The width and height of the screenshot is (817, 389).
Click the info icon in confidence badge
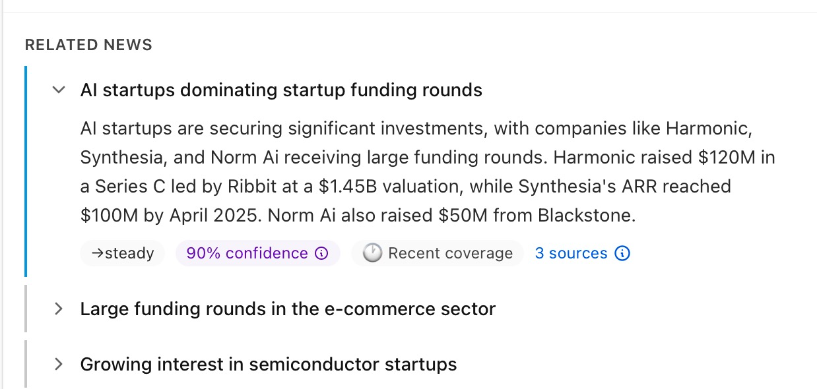coord(321,254)
